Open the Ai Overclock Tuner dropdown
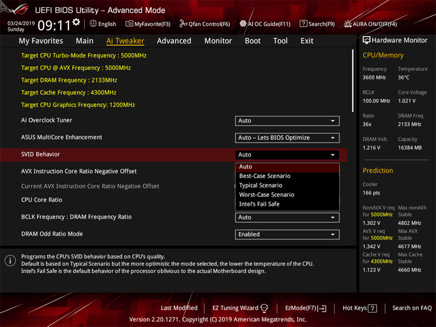The image size is (436, 327). (x=287, y=121)
